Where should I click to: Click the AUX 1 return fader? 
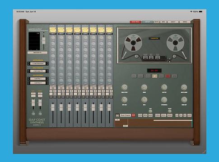tap(33, 103)
